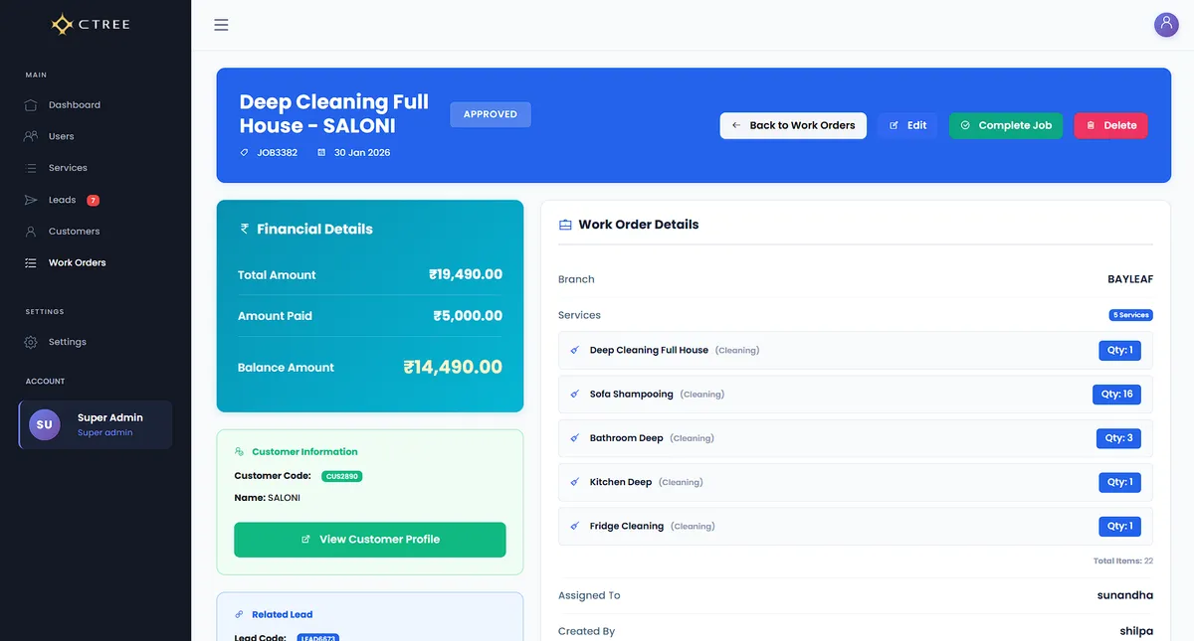Click the tag icon beside JOB3382

pyautogui.click(x=245, y=153)
